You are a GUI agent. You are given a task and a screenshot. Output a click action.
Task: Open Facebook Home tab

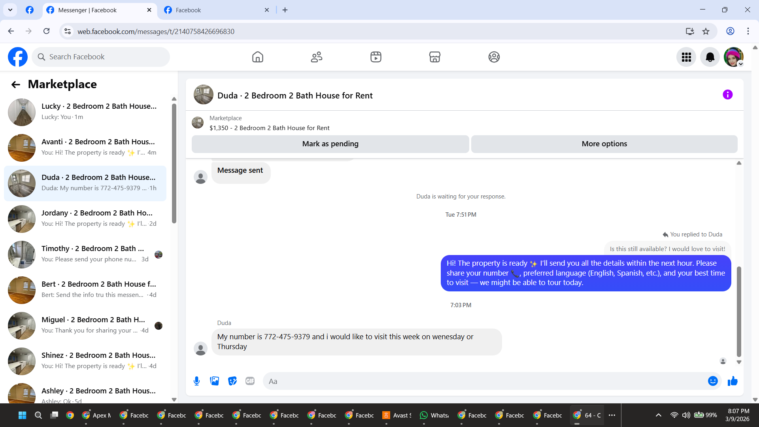coord(257,57)
